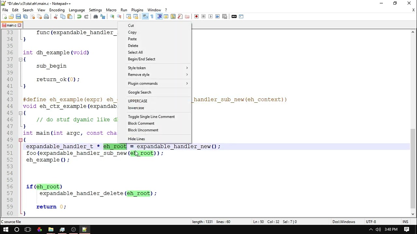Viewport: 417px width, 234px height.
Task: Select the main.c document tab
Action: (x=11, y=25)
